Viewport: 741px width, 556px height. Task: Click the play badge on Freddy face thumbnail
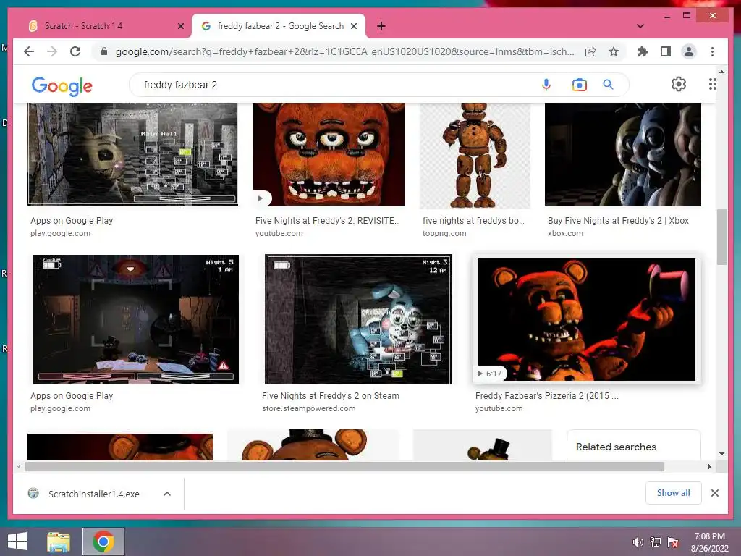point(261,198)
